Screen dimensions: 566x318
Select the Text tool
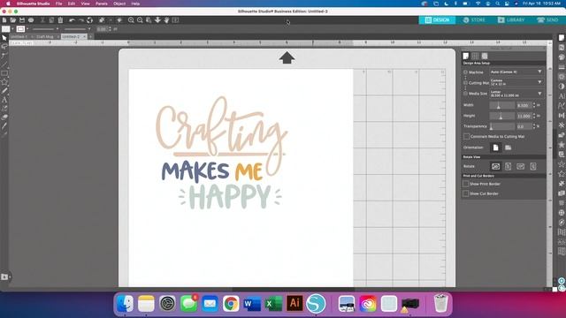4,100
